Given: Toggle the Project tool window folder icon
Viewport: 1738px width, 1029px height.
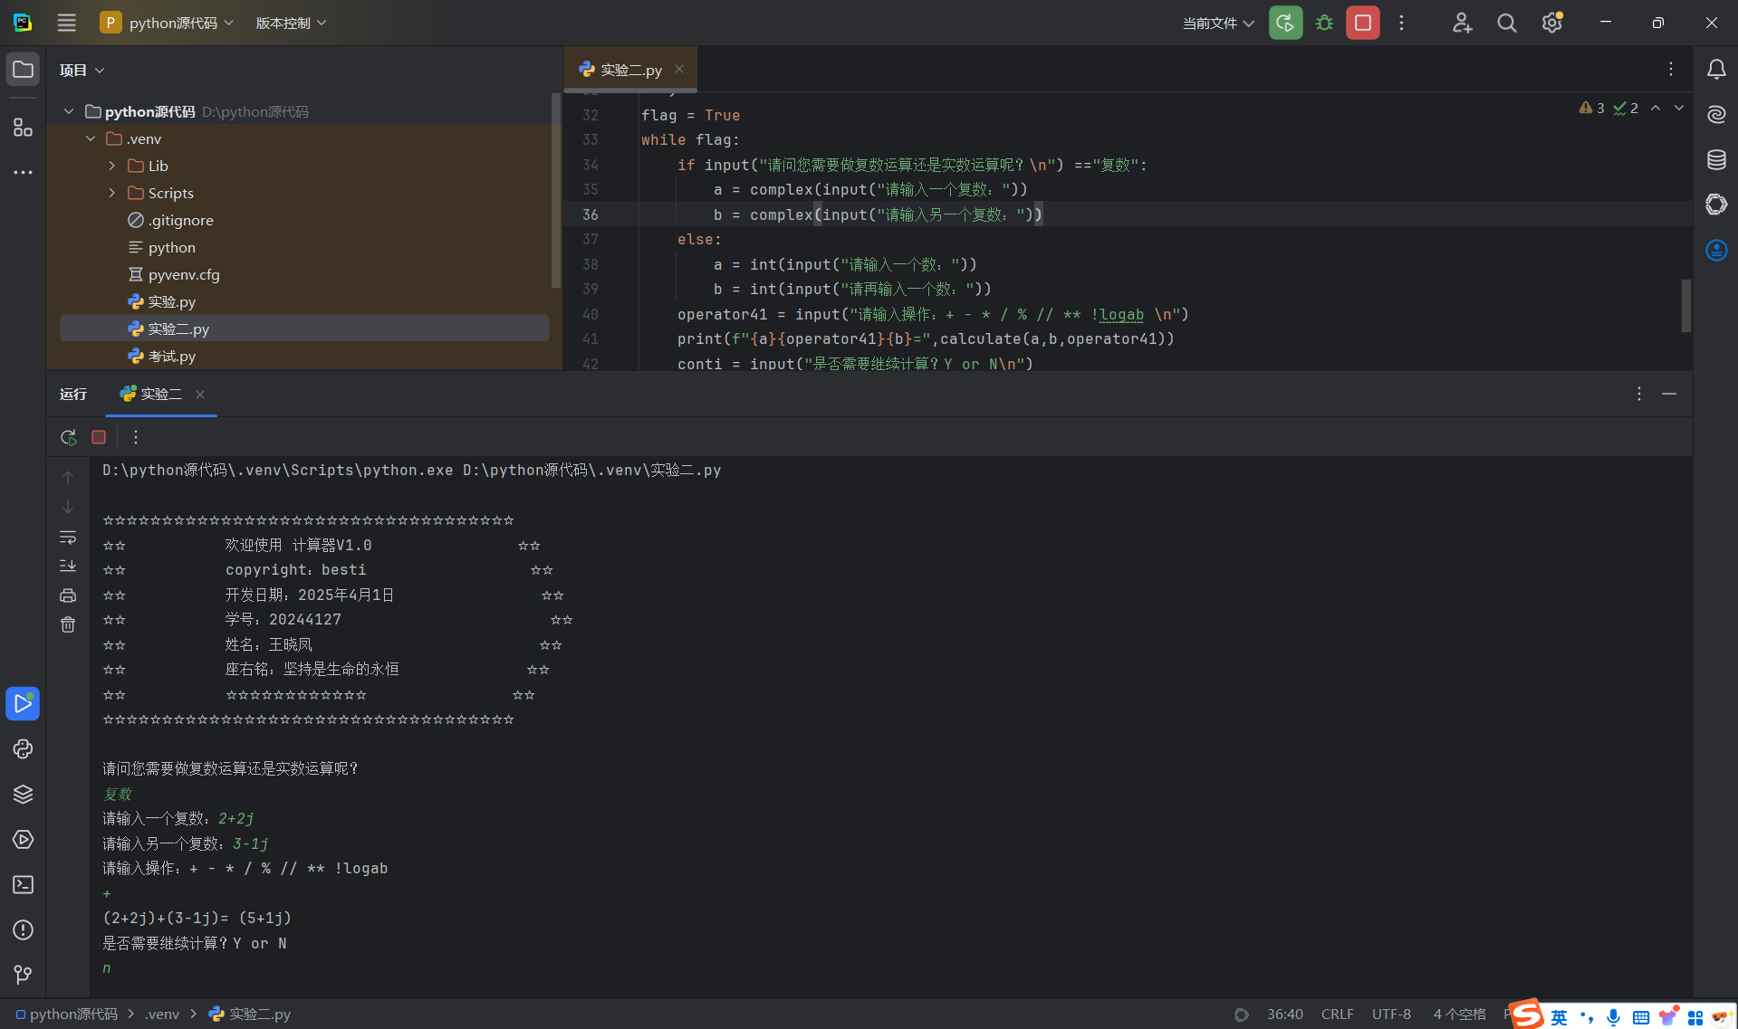Looking at the screenshot, I should coord(23,70).
